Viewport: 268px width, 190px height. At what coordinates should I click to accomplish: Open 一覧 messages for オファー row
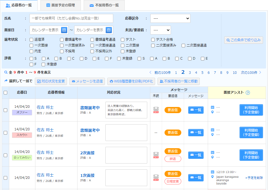(196, 110)
